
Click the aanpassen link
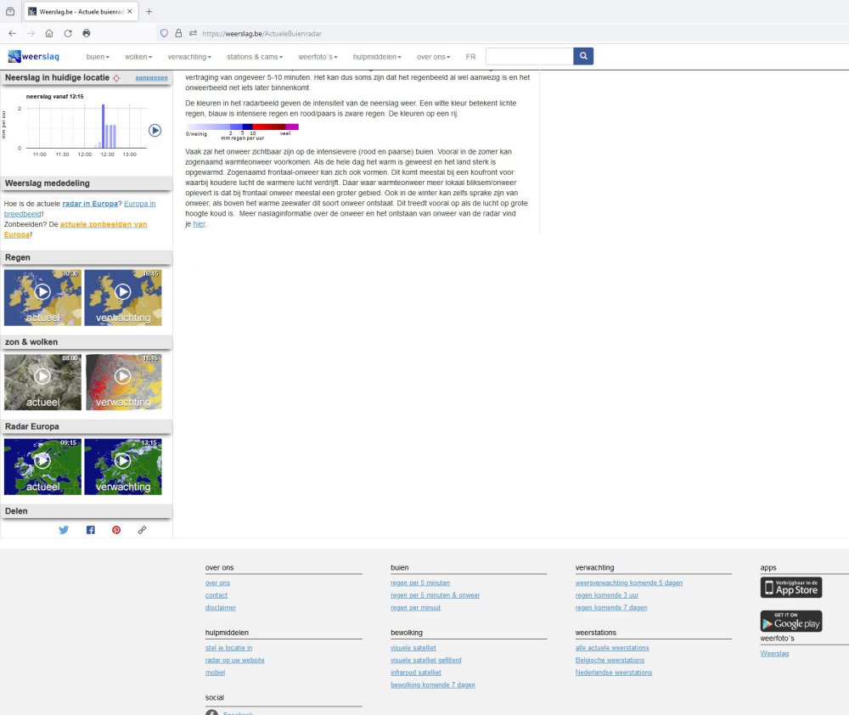coord(151,78)
